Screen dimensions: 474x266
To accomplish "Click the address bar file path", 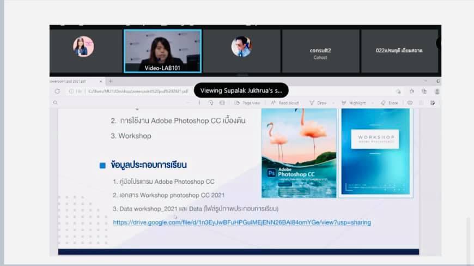I will [138, 91].
